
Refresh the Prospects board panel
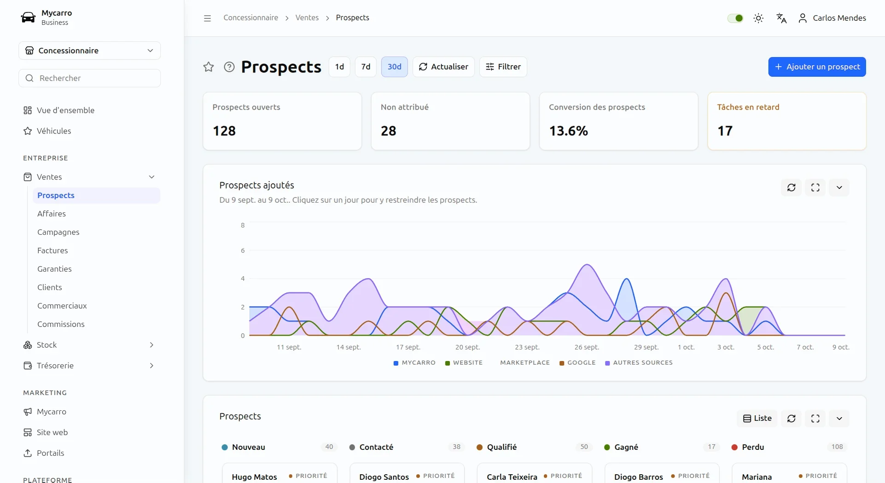(x=791, y=419)
